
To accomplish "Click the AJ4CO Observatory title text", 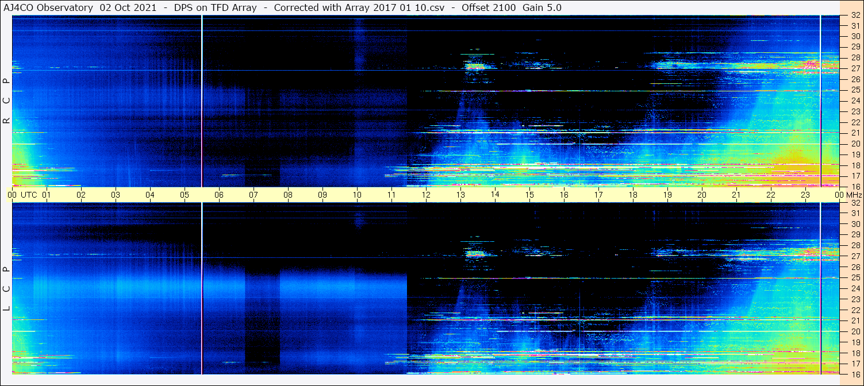I will 48,7.
